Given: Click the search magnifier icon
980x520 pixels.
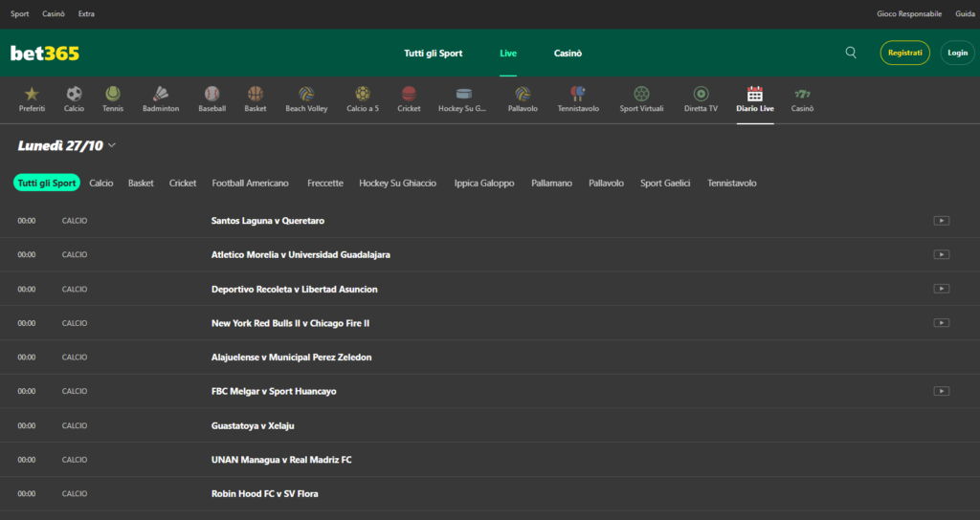Looking at the screenshot, I should (x=851, y=53).
